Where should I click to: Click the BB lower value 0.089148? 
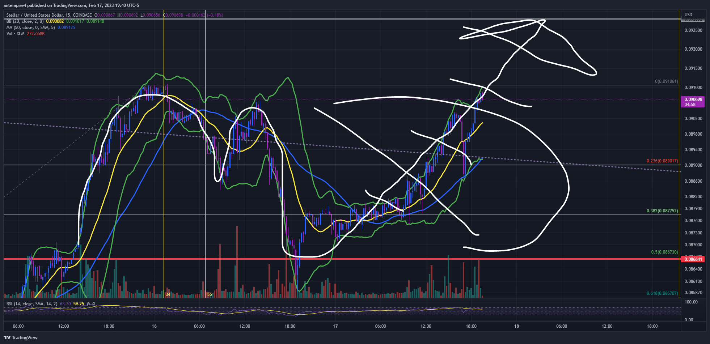coord(95,21)
